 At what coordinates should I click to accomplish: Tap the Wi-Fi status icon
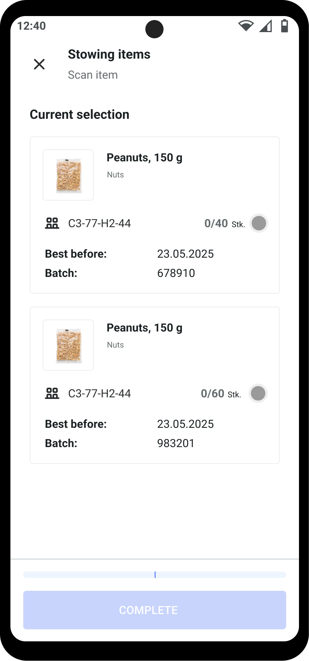click(246, 26)
